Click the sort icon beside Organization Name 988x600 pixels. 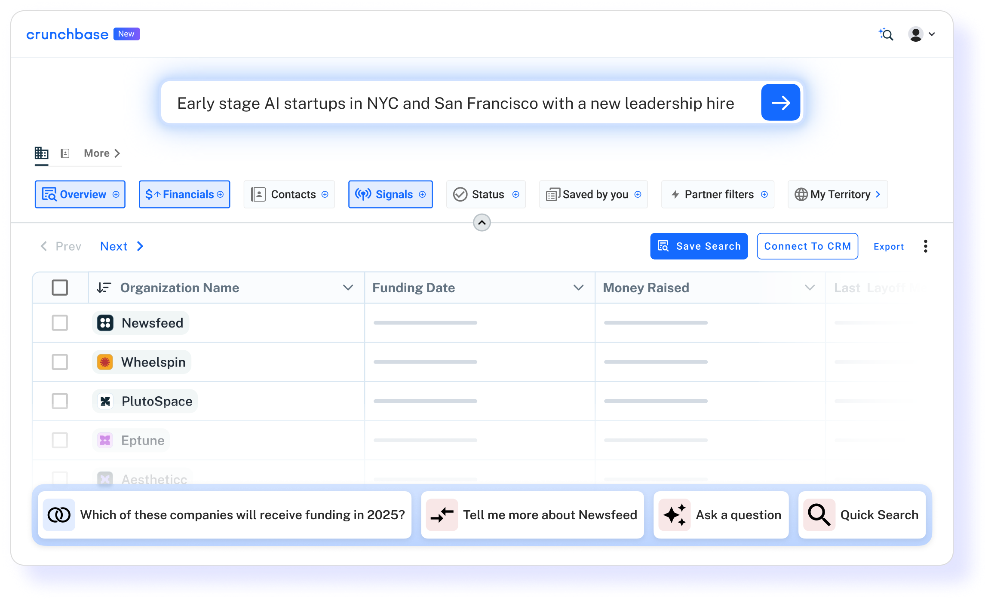pos(104,288)
